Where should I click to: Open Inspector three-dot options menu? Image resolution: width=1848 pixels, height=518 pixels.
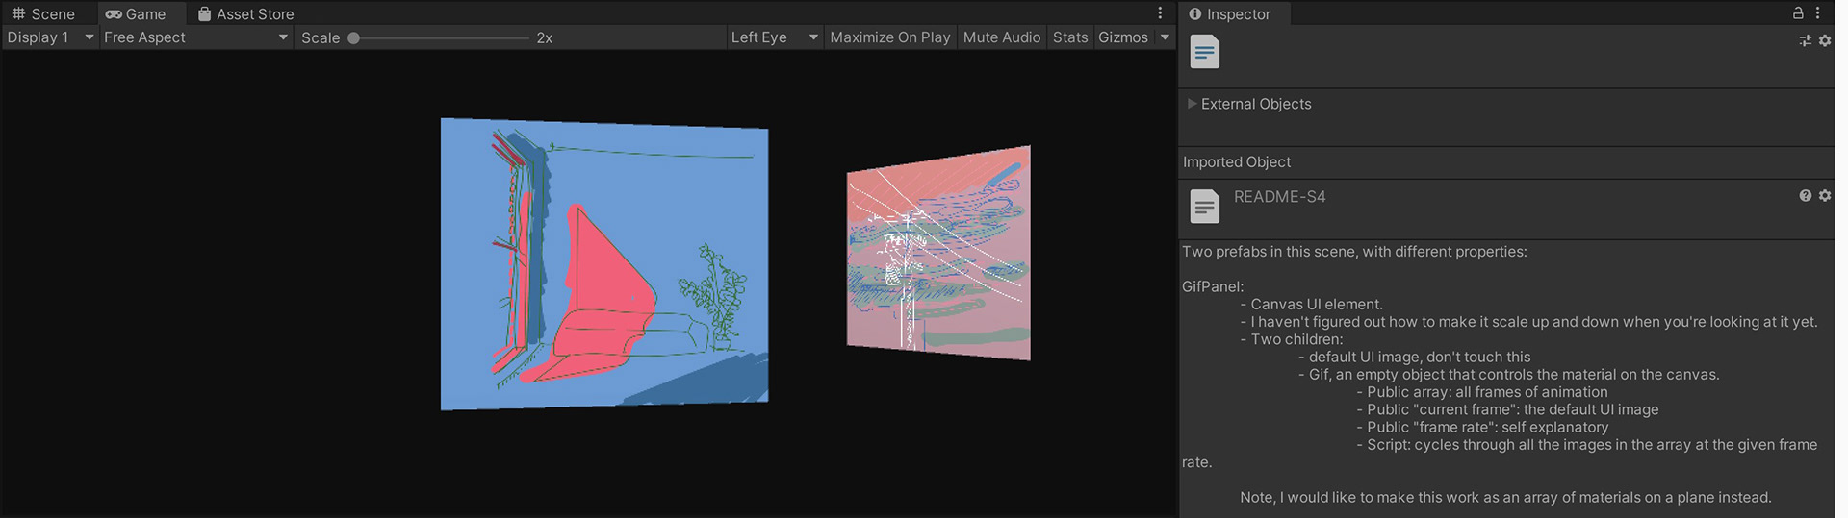pyautogui.click(x=1817, y=13)
